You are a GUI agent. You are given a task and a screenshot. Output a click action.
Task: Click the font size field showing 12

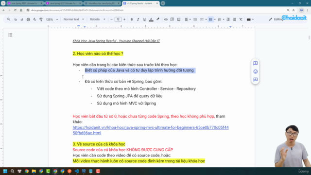pyautogui.click(x=118, y=19)
